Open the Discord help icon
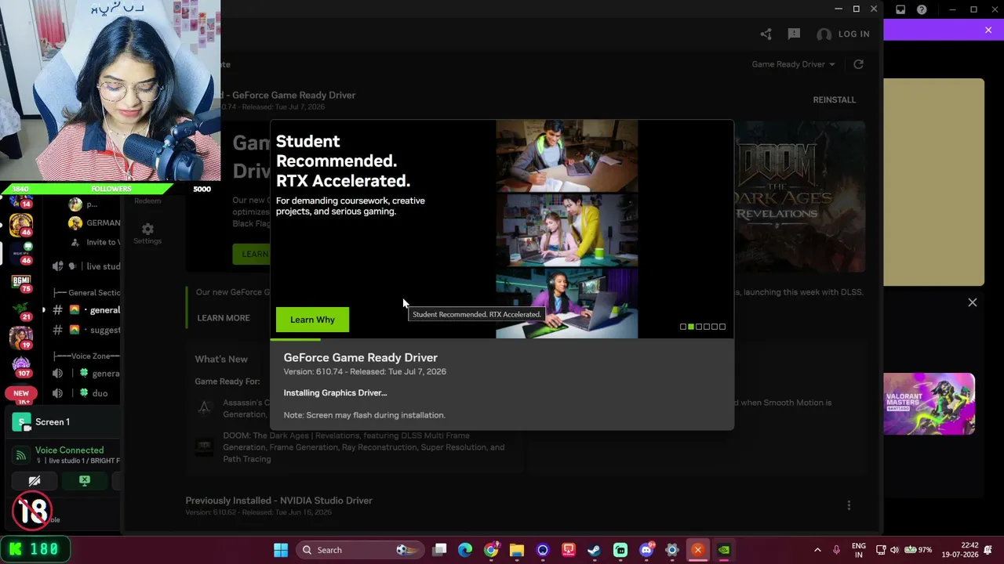Viewport: 1004px width, 564px height. click(x=922, y=9)
